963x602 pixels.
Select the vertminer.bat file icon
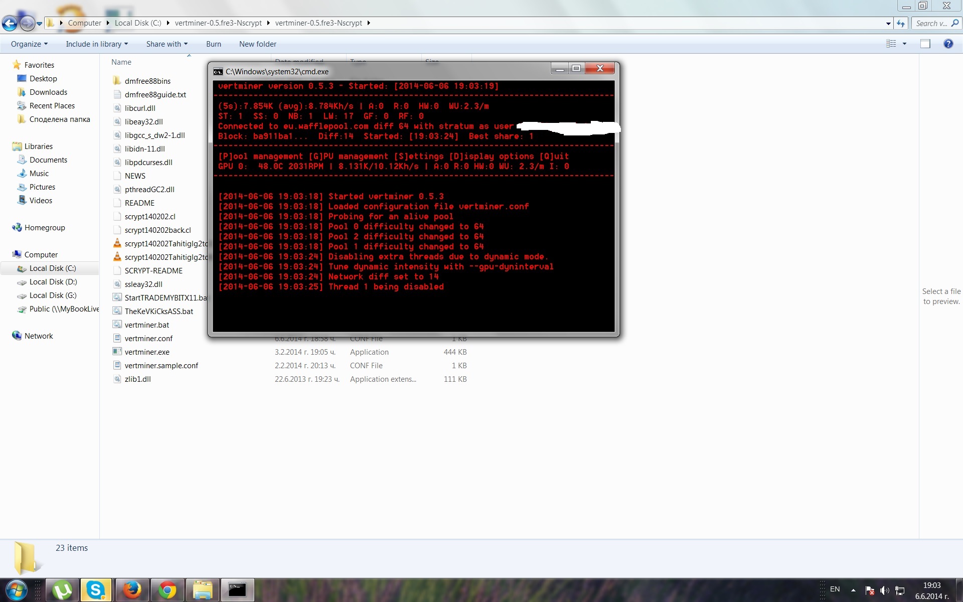(x=117, y=325)
